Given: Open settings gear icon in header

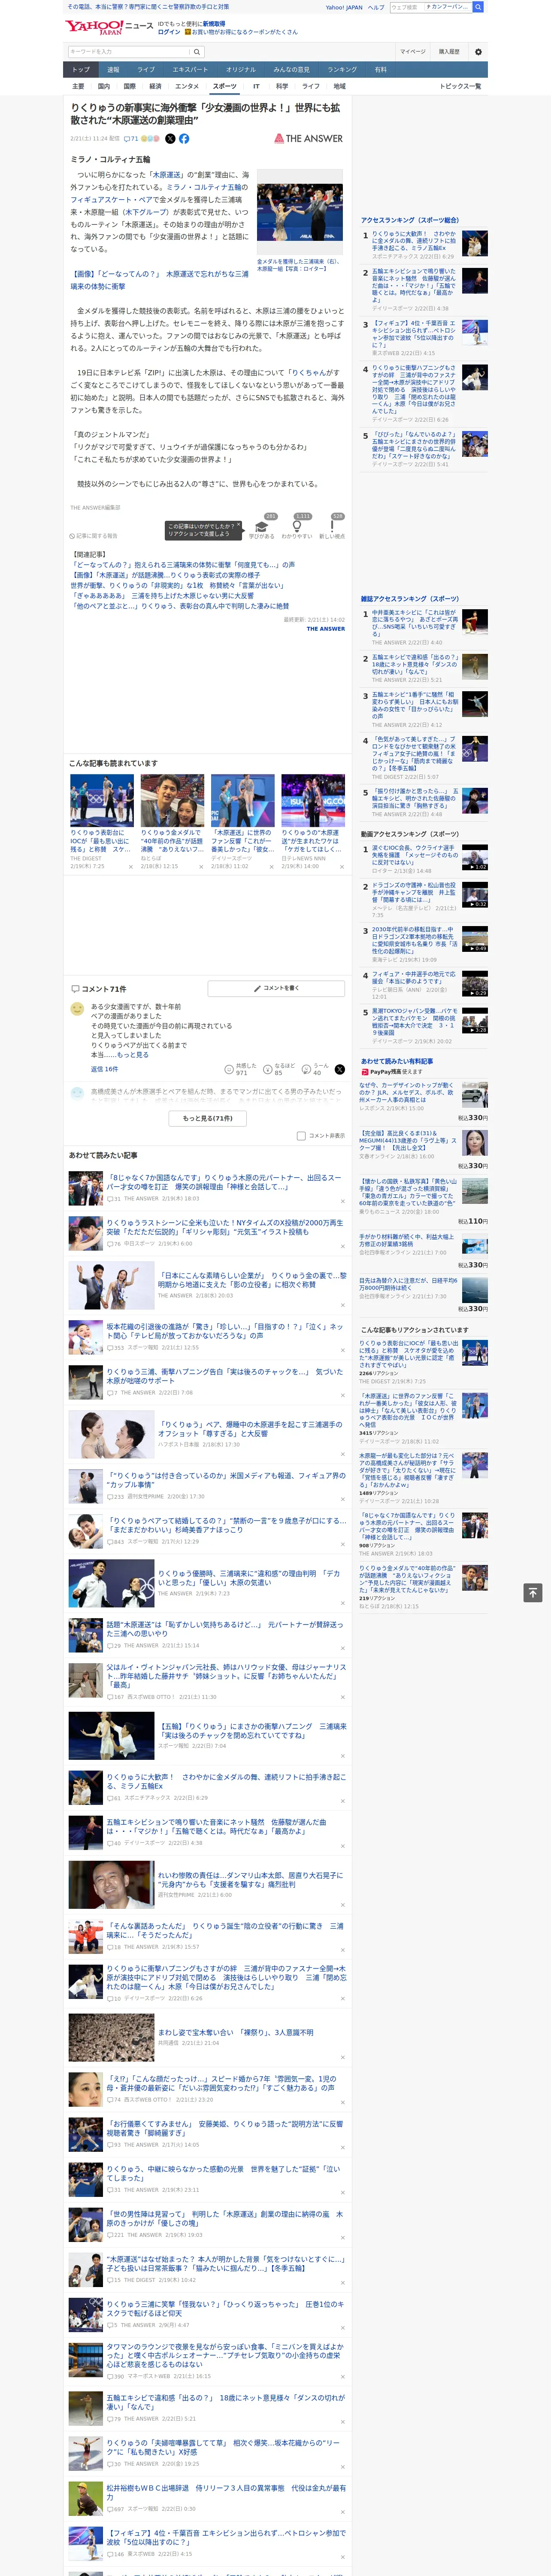Looking at the screenshot, I should tap(478, 52).
